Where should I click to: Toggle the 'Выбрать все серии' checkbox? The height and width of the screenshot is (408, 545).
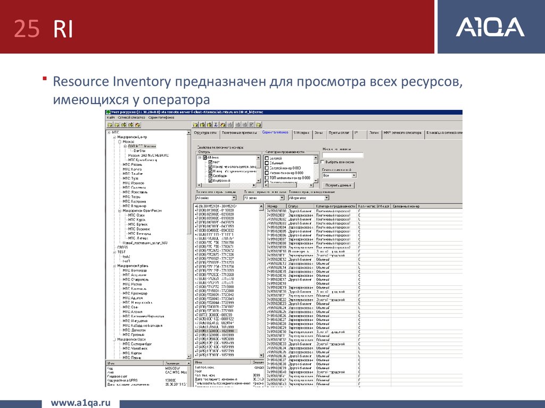tap(323, 161)
